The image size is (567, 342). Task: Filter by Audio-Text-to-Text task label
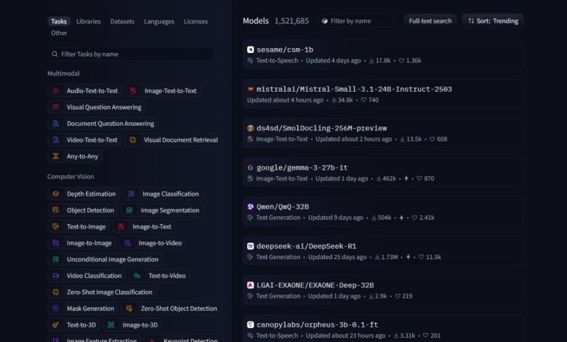[92, 91]
